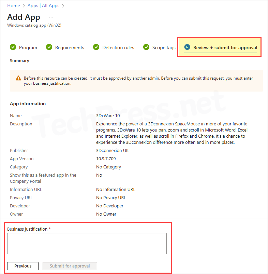Click the Description field label
Image resolution: width=268 pixels, height=274 pixels.
pos(21,124)
